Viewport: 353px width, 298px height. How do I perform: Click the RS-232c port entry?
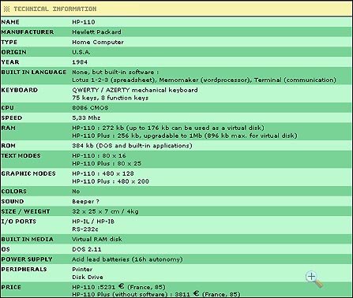pos(85,229)
